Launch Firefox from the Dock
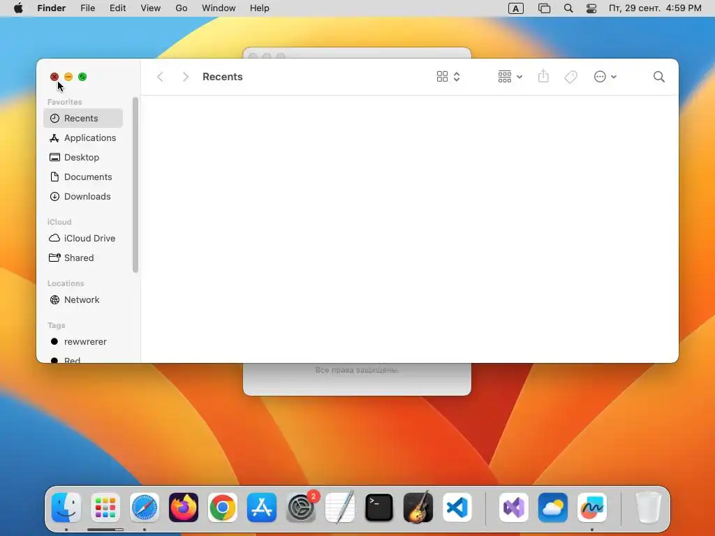The width and height of the screenshot is (715, 536). (184, 507)
